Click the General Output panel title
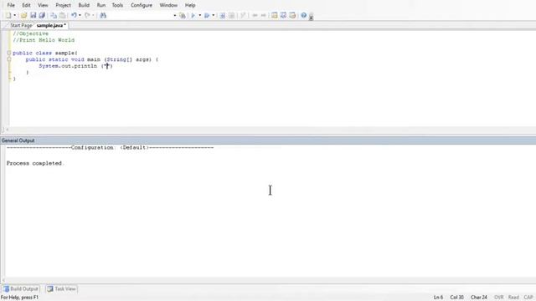Screen dimensions: 536x301 [x=18, y=140]
